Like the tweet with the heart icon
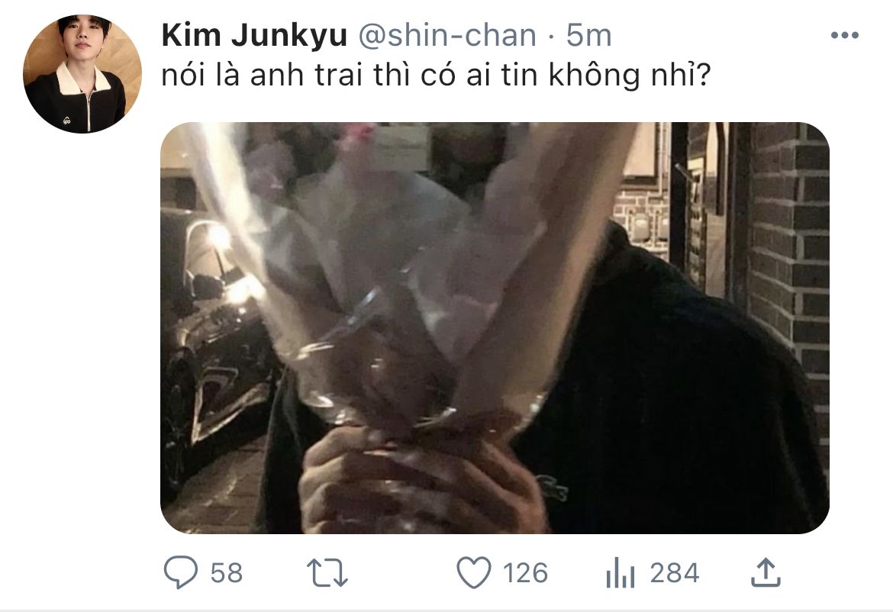Viewport: 893px width, 612px height. pyautogui.click(x=474, y=572)
